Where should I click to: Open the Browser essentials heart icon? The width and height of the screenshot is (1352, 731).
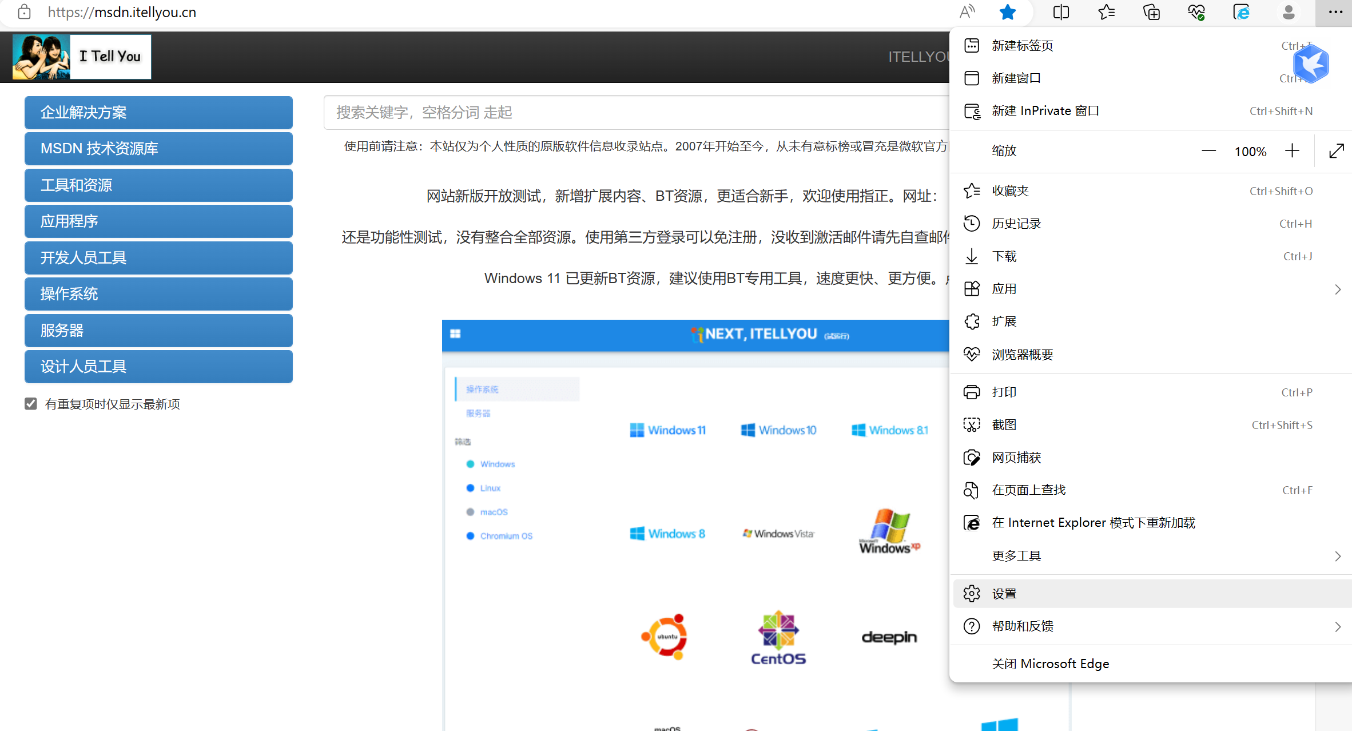[x=1196, y=12]
